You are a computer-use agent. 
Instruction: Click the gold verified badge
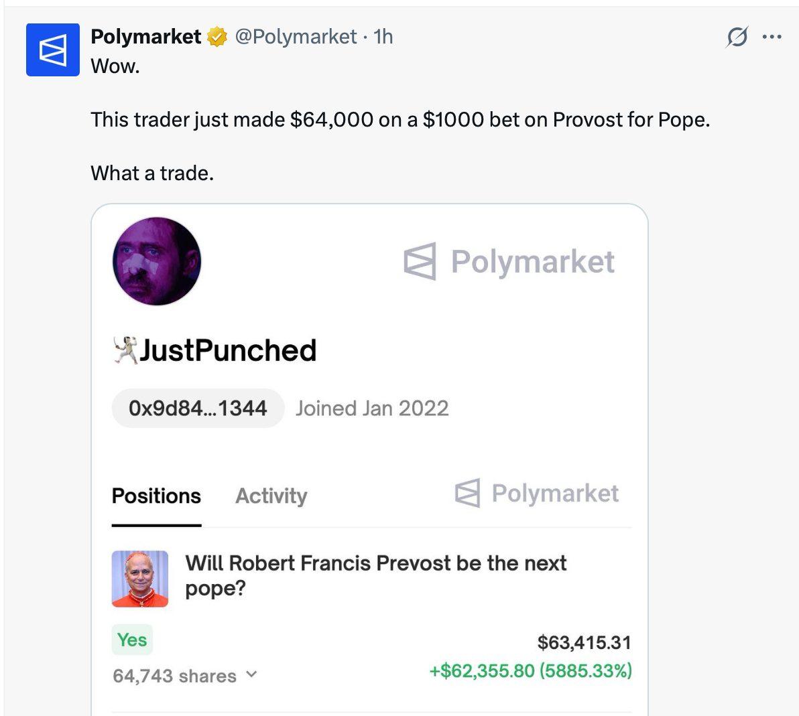coord(217,37)
